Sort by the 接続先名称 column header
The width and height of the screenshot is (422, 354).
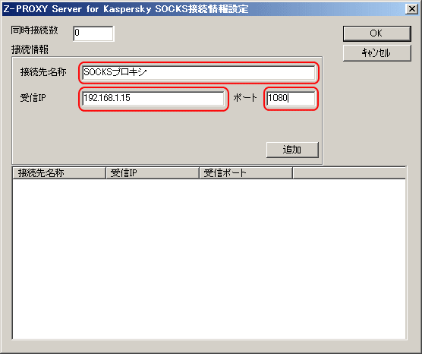pyautogui.click(x=59, y=173)
